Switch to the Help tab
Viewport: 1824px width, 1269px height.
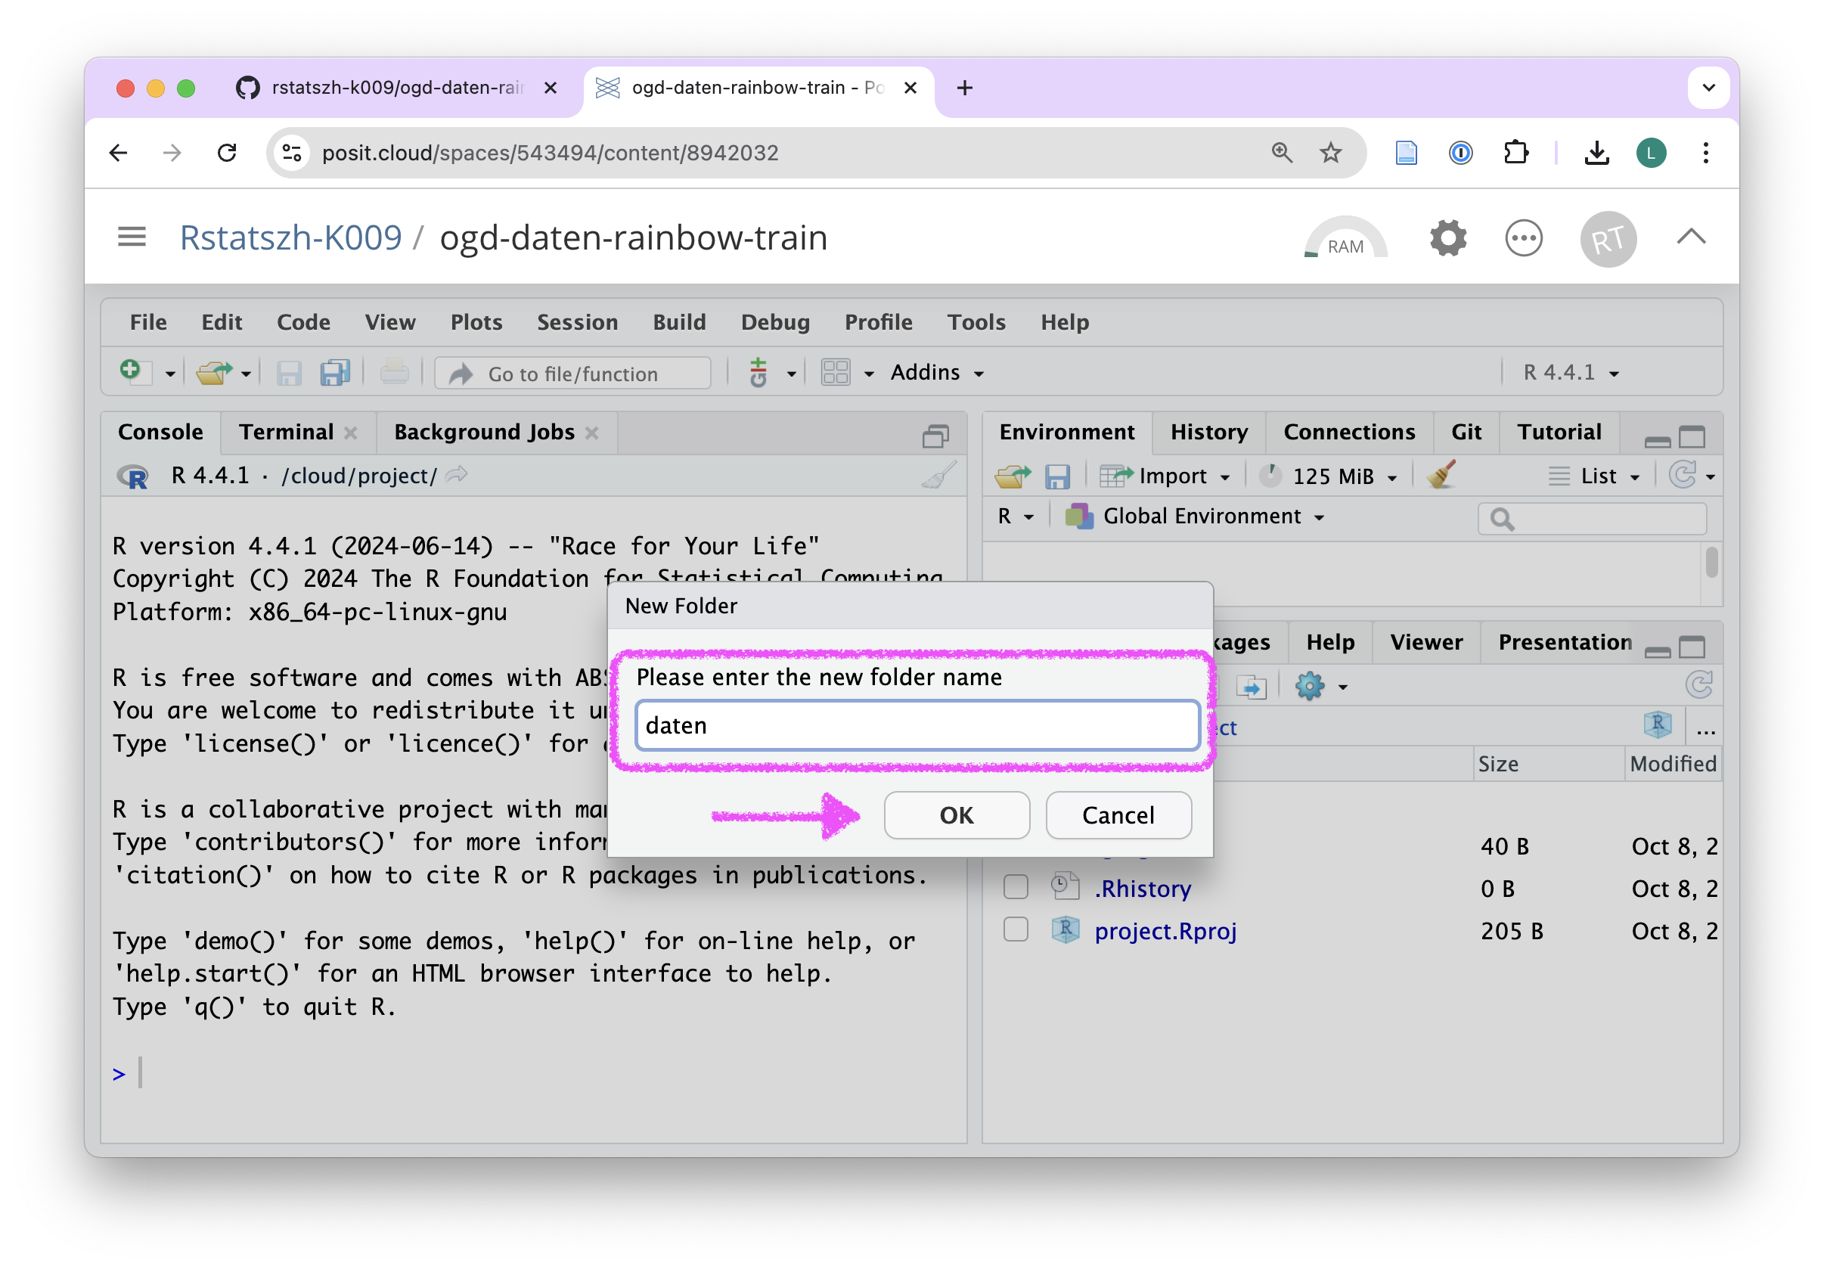coord(1331,642)
